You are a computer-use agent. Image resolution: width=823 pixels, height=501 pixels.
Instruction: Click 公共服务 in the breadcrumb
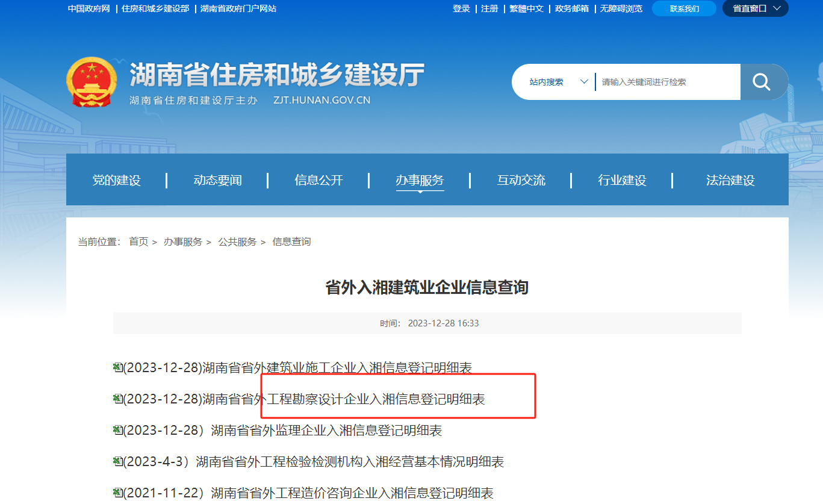coord(237,241)
